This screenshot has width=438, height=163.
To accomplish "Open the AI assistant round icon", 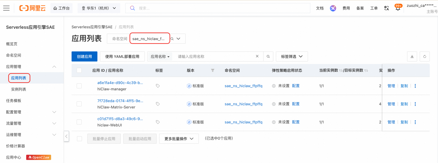I will [x=333, y=8].
